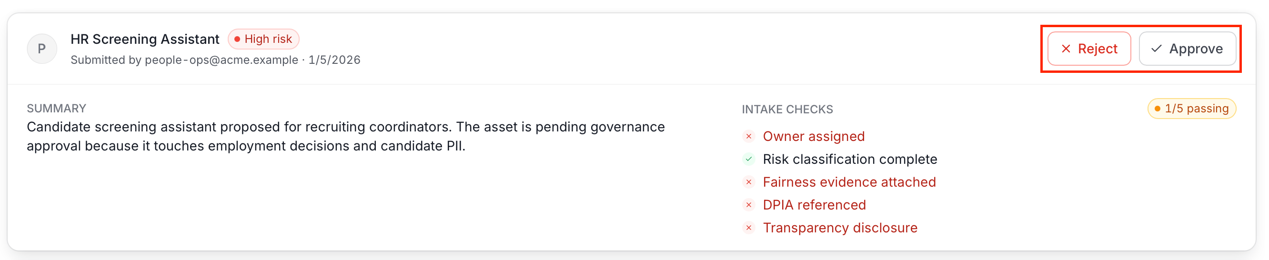Open Fairness evidence attached check
The width and height of the screenshot is (1269, 260).
(x=849, y=182)
